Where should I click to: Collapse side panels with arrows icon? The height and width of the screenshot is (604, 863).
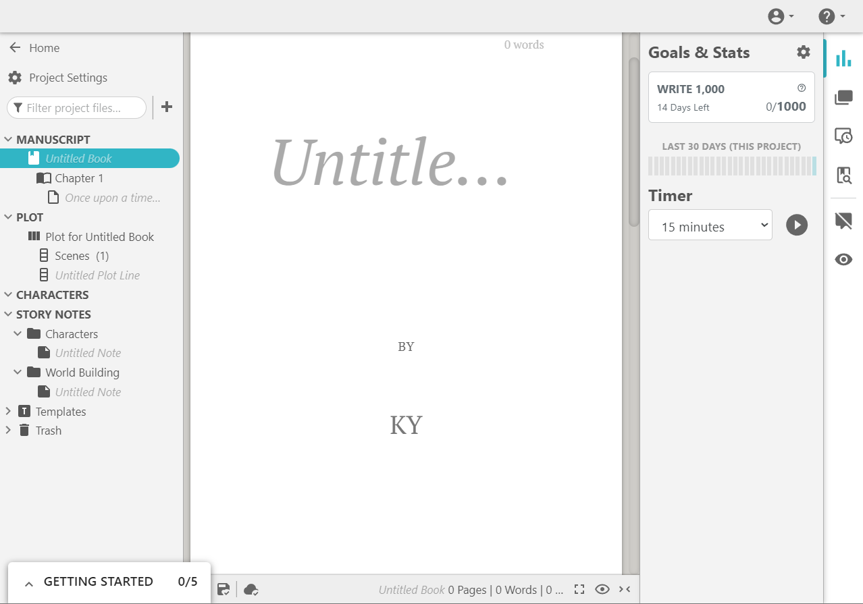(625, 589)
